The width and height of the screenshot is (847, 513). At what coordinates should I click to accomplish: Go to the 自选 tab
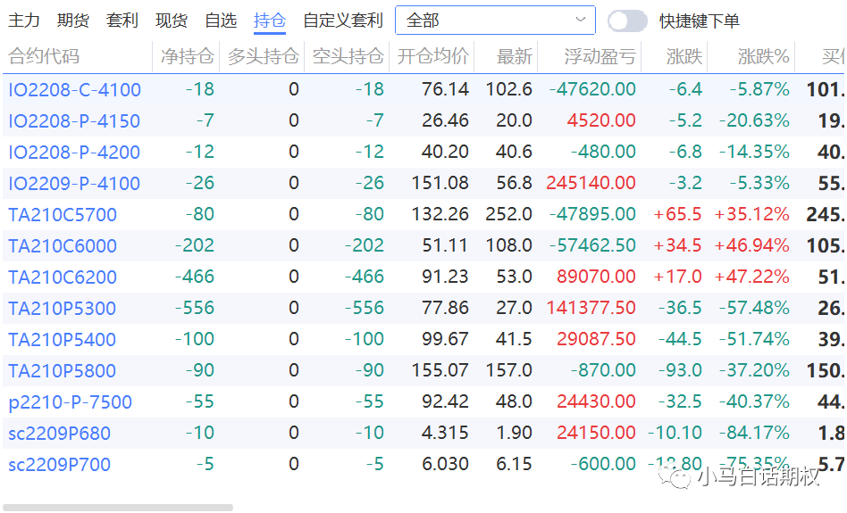click(x=221, y=21)
